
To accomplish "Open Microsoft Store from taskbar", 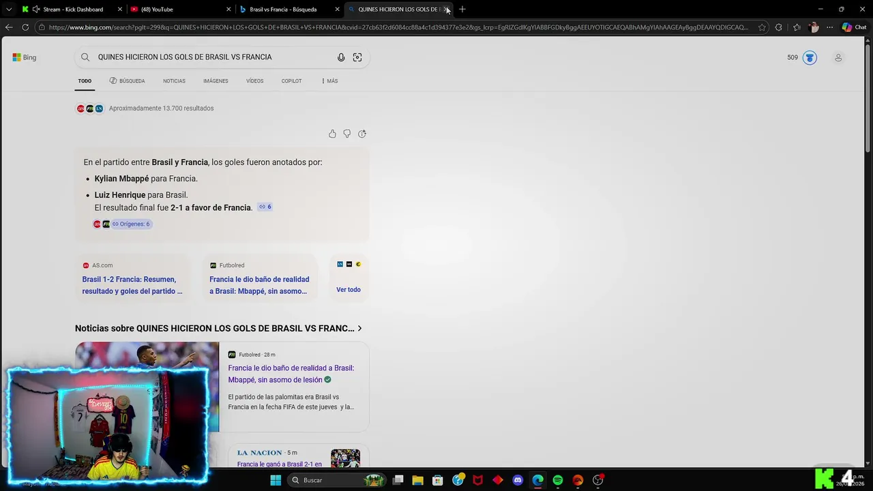I will [x=438, y=480].
